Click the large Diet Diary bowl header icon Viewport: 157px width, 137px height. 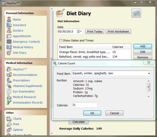click(60, 13)
